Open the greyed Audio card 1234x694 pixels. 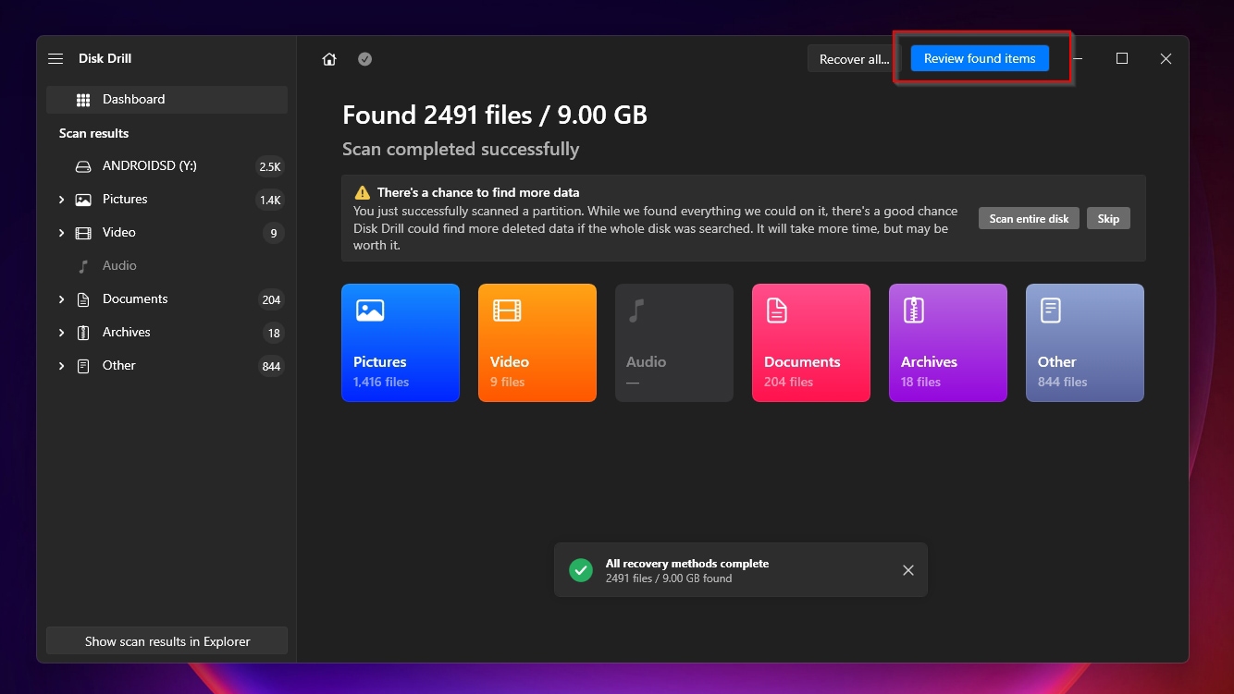pos(674,343)
